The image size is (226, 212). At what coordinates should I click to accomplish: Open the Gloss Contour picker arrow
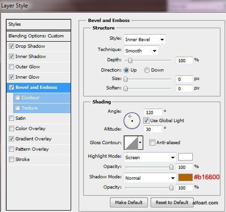pyautogui.click(x=140, y=142)
